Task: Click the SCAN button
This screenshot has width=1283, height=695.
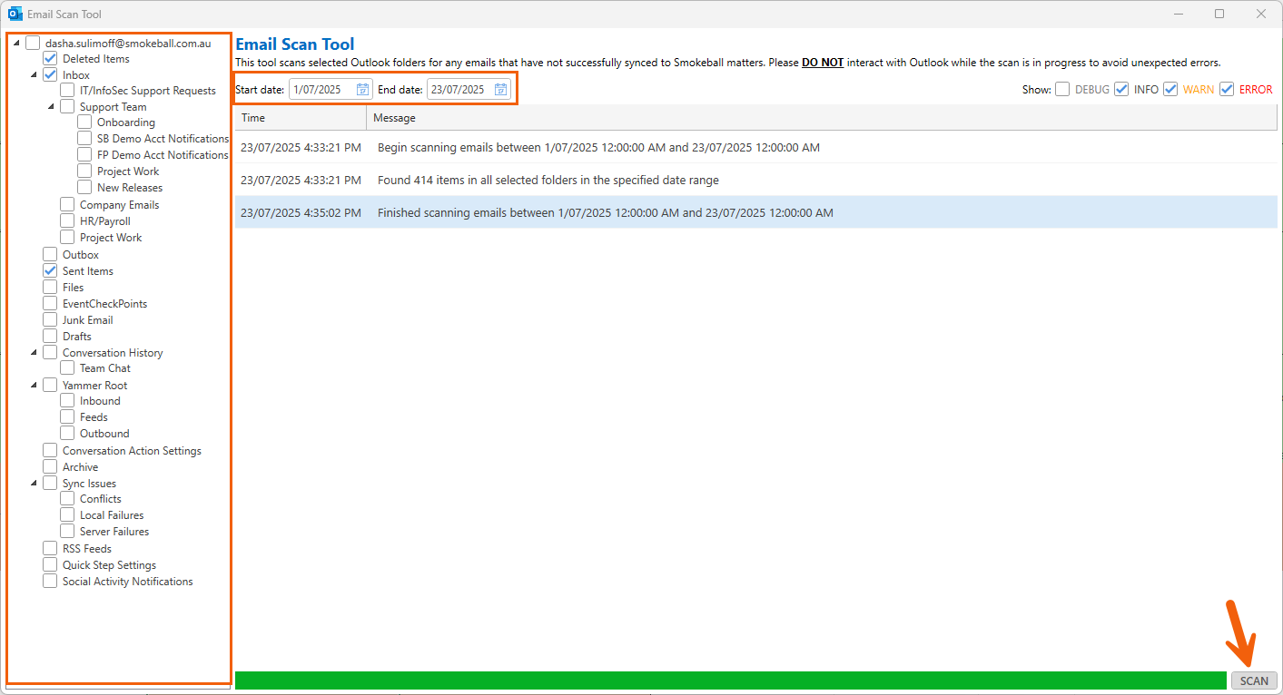Action: [x=1254, y=680]
